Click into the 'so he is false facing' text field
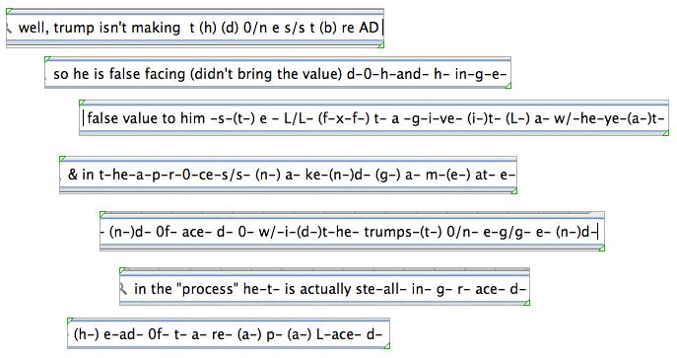The height and width of the screenshot is (358, 677). 278,74
